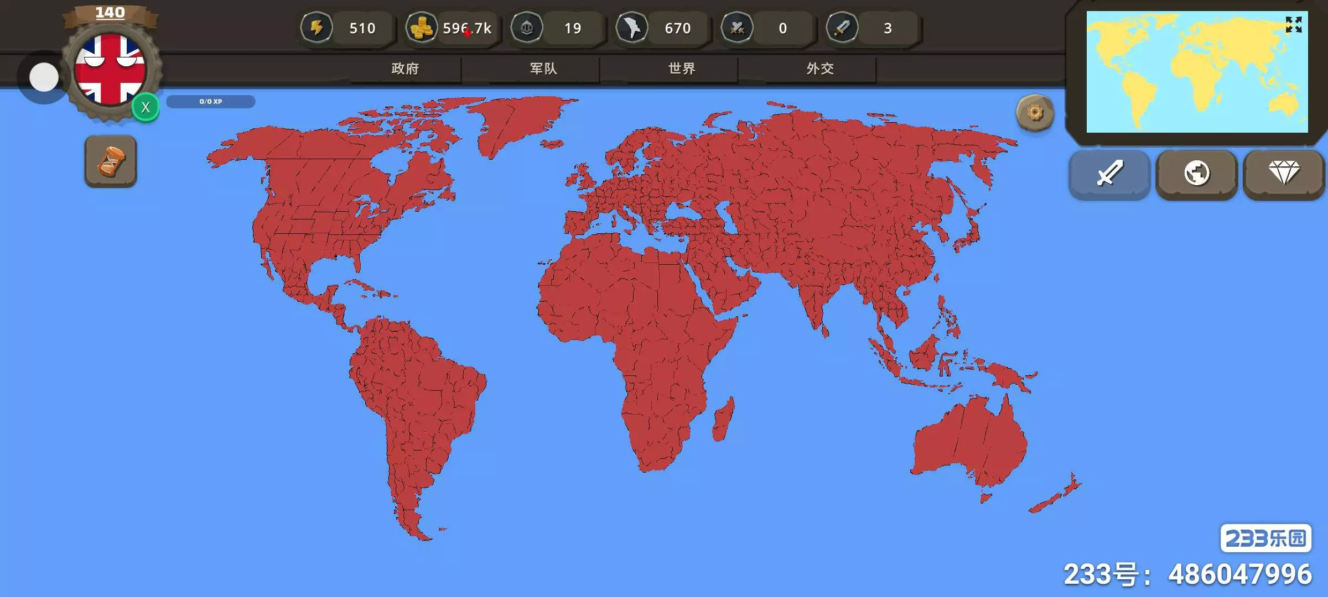The width and height of the screenshot is (1328, 597).
Task: Expand the minimap with fullscreen arrows
Action: tap(1293, 24)
